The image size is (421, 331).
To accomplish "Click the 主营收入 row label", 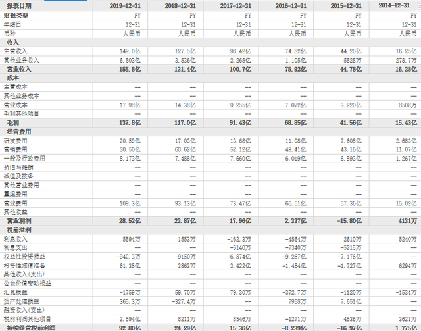I will coord(16,51).
